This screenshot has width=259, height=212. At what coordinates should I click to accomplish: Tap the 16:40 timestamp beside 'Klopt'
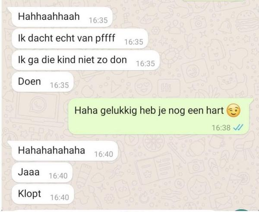click(x=60, y=197)
